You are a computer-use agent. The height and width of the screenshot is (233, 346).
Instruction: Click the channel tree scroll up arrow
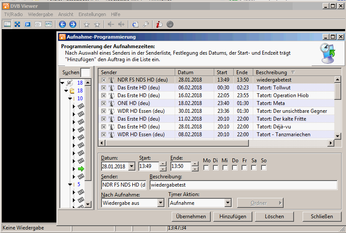point(88,83)
